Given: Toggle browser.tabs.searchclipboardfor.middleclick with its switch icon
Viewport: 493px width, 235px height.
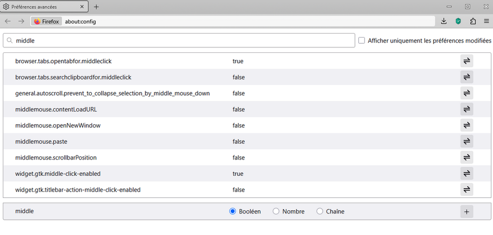Looking at the screenshot, I should coord(466,77).
